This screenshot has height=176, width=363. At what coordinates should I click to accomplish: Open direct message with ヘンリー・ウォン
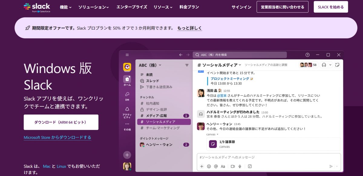pyautogui.click(x=164, y=145)
